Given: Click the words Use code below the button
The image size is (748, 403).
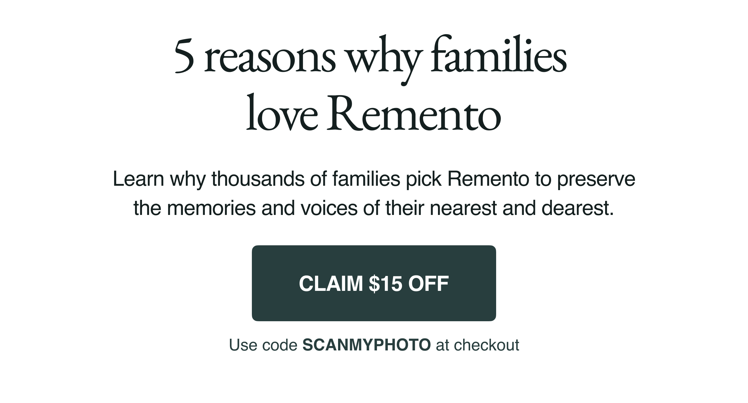Looking at the screenshot, I should click(x=263, y=345).
